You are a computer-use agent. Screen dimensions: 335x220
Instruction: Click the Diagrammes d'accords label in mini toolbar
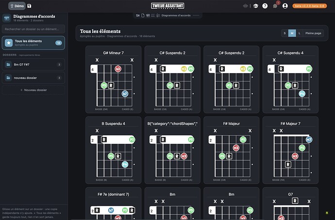click(176, 16)
